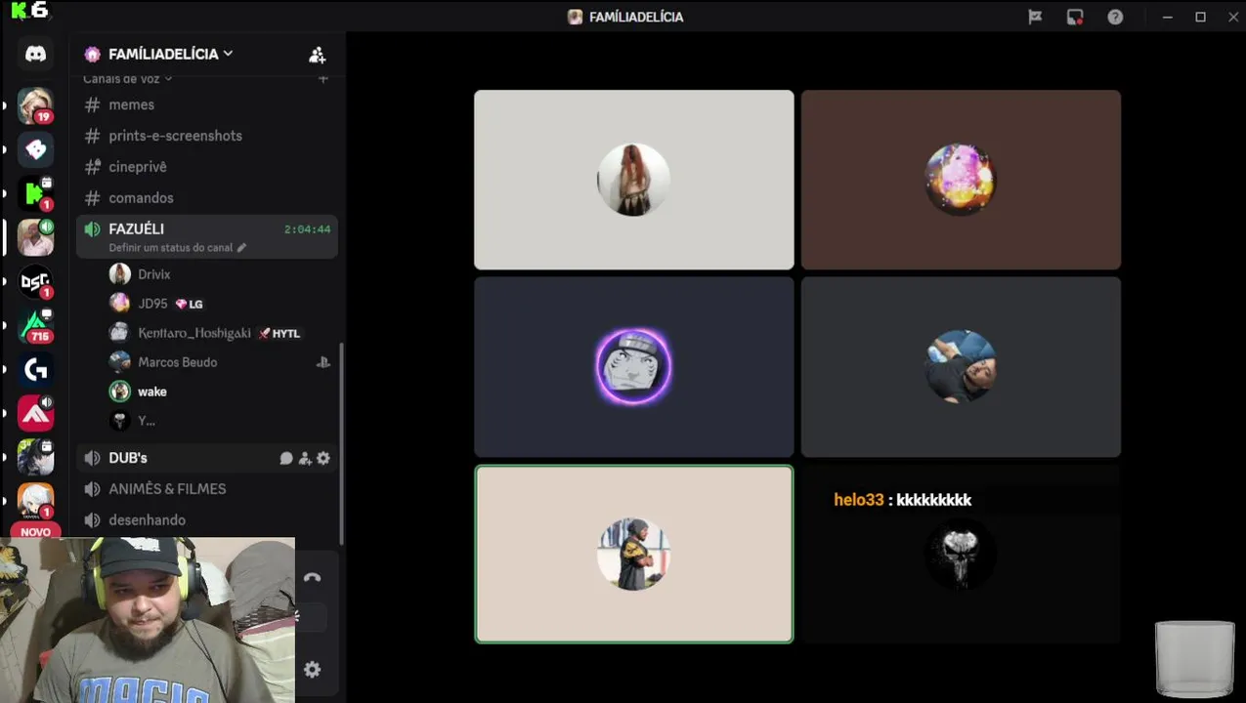1246x703 pixels.
Task: Focus the dark gray tile with reclining person avatar
Action: [x=961, y=366]
